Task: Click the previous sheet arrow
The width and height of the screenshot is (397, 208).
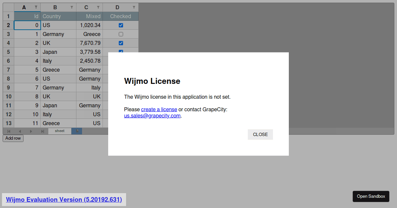Action: [20, 131]
